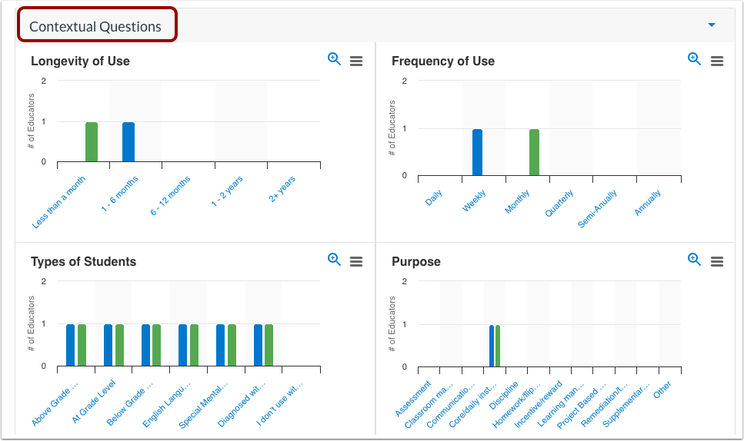This screenshot has width=744, height=441.
Task: Click the 'Weekly' frequency label
Action: coord(474,201)
